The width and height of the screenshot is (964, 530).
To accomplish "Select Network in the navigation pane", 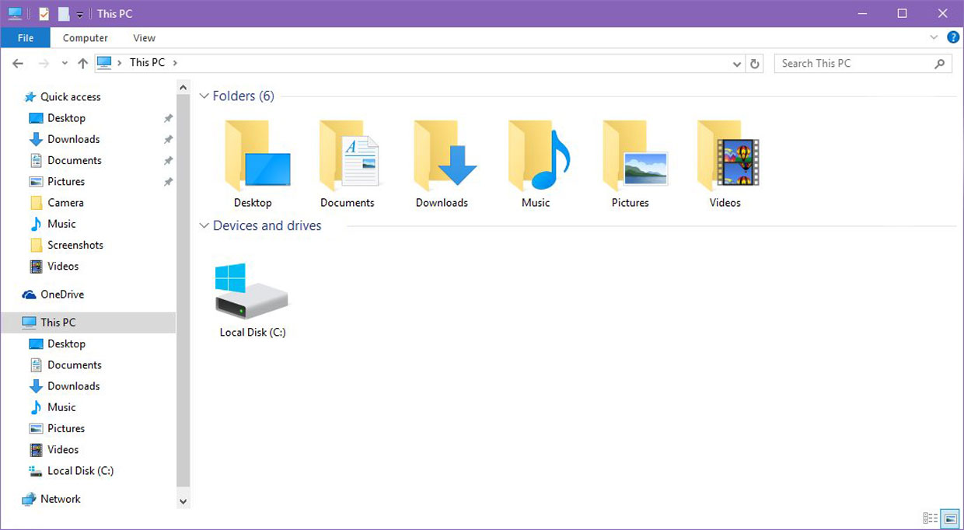I will point(60,499).
